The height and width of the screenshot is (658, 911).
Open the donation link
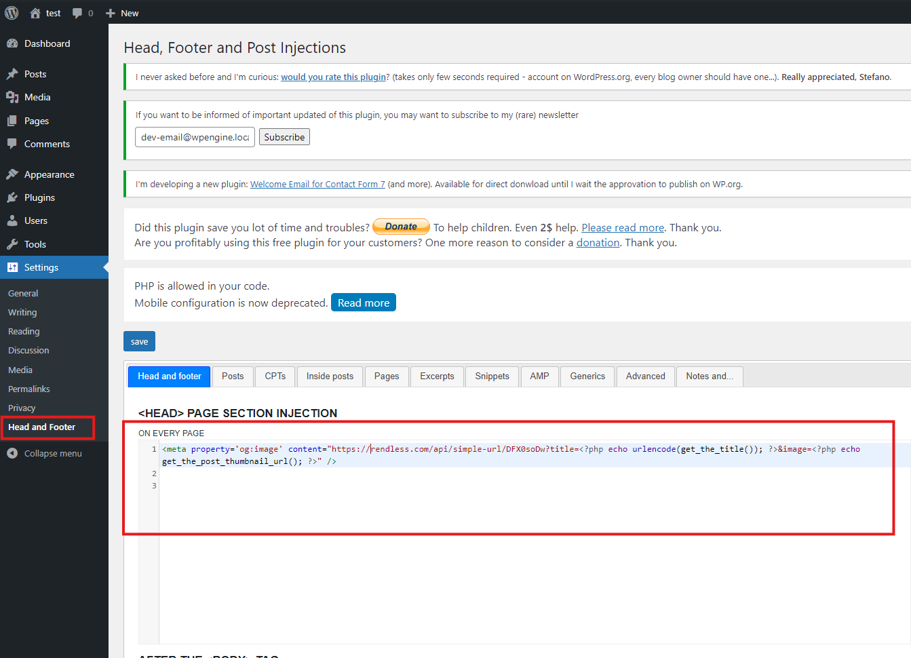pos(598,243)
